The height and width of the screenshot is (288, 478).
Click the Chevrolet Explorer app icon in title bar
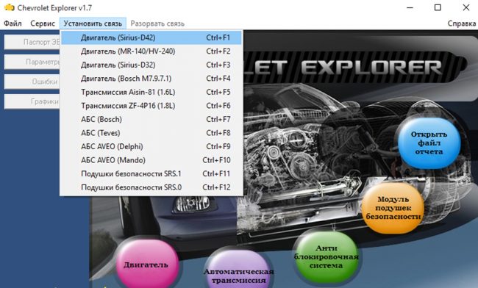[x=9, y=7]
